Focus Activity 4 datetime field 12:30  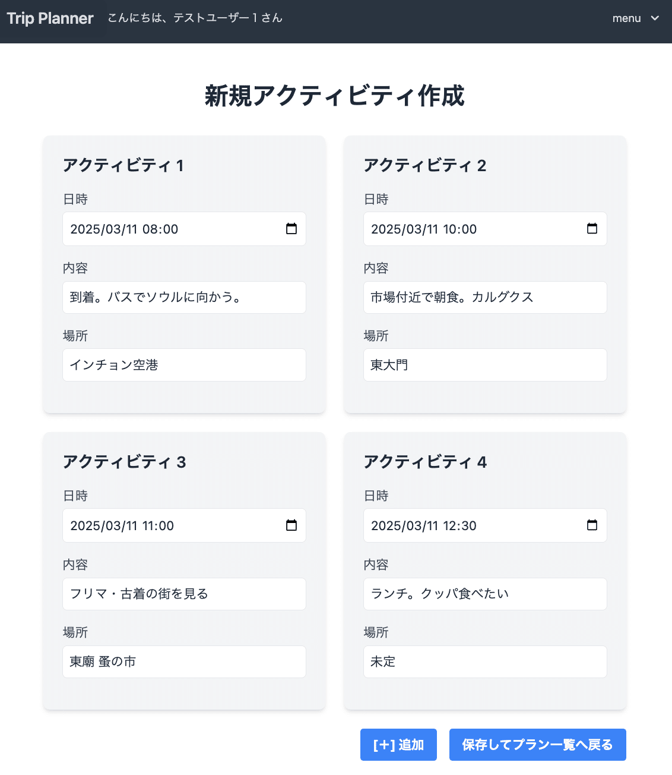tap(485, 525)
